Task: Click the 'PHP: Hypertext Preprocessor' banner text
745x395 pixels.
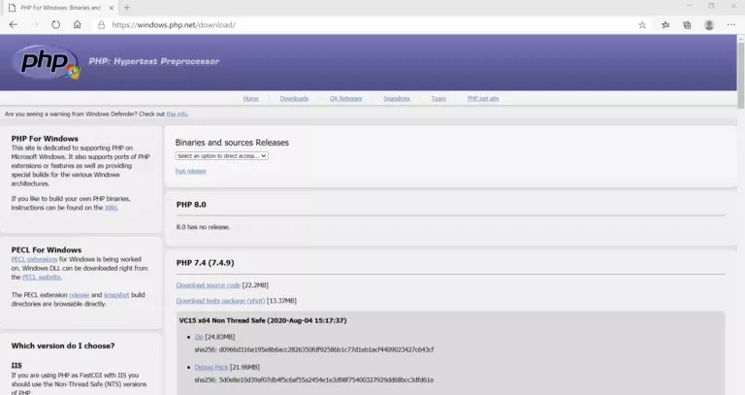Action: (x=154, y=61)
